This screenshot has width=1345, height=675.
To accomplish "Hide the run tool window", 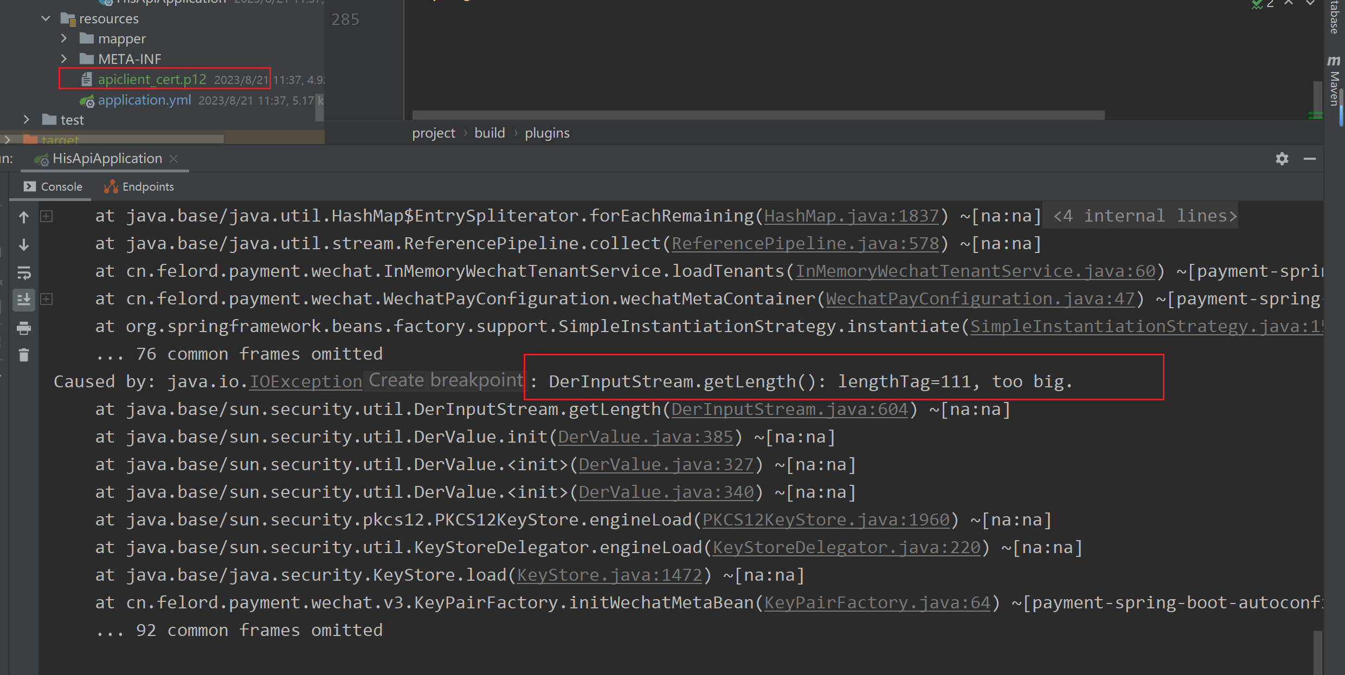I will coord(1310,159).
